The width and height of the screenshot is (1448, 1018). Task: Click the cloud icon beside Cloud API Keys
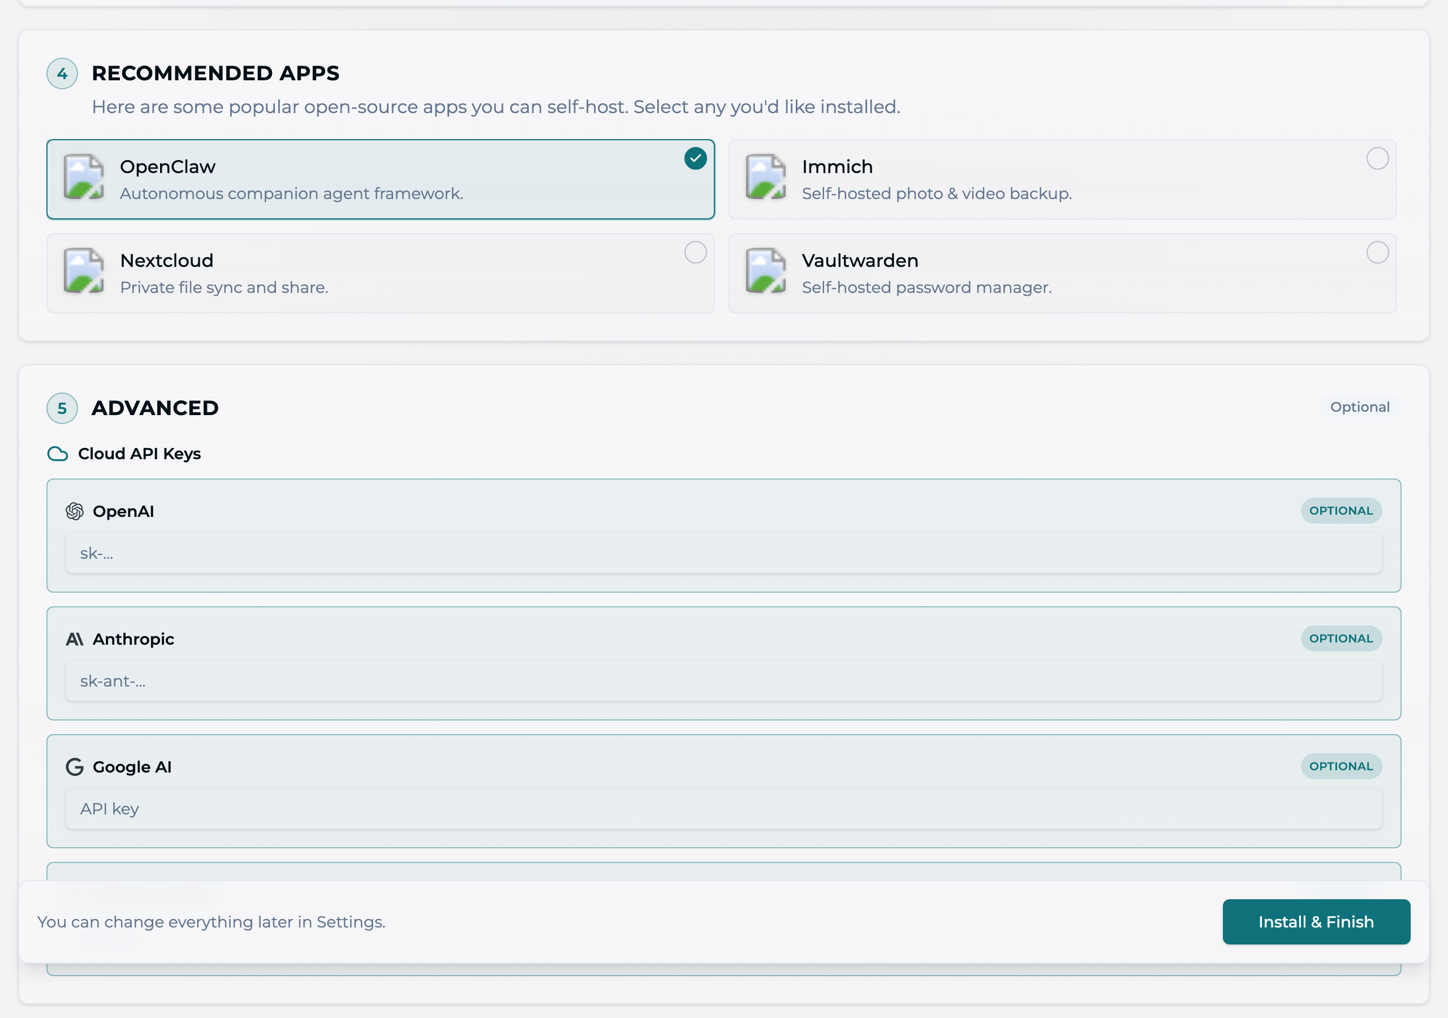[x=58, y=454]
